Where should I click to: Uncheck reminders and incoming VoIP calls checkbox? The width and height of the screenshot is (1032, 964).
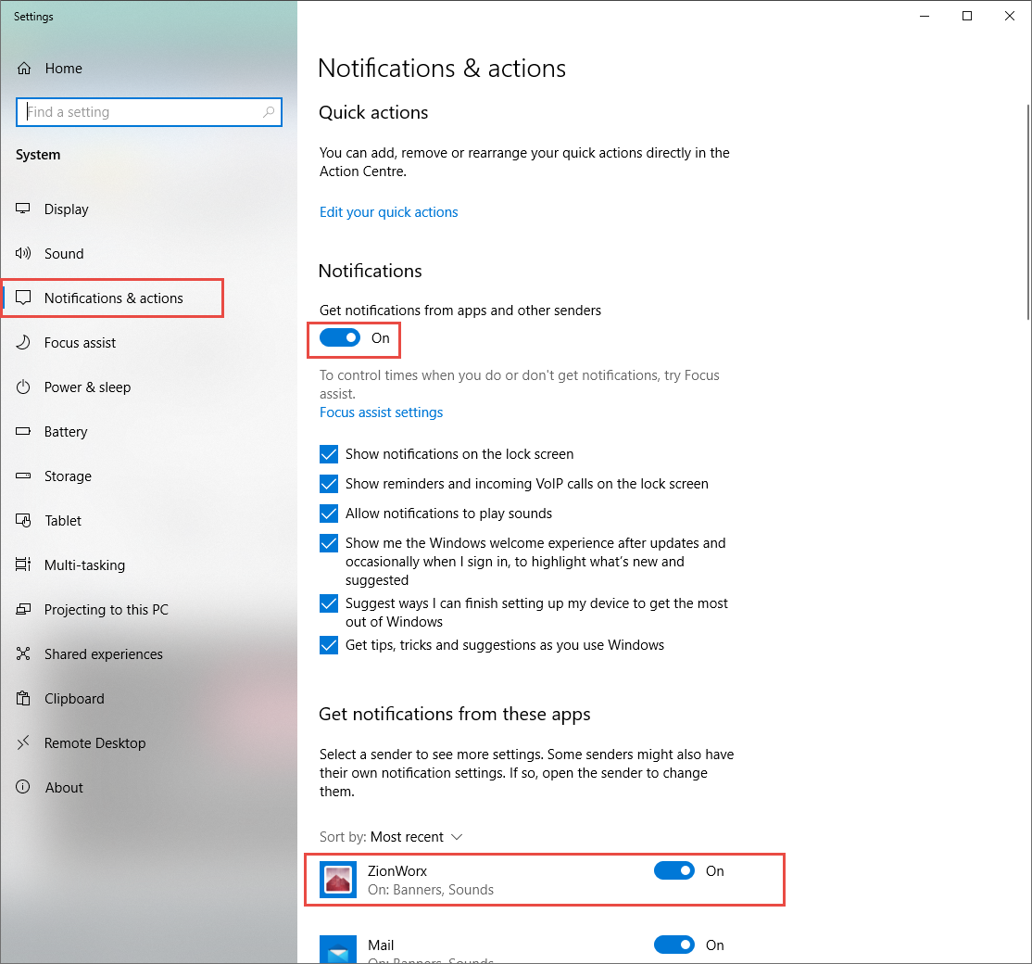coord(329,484)
